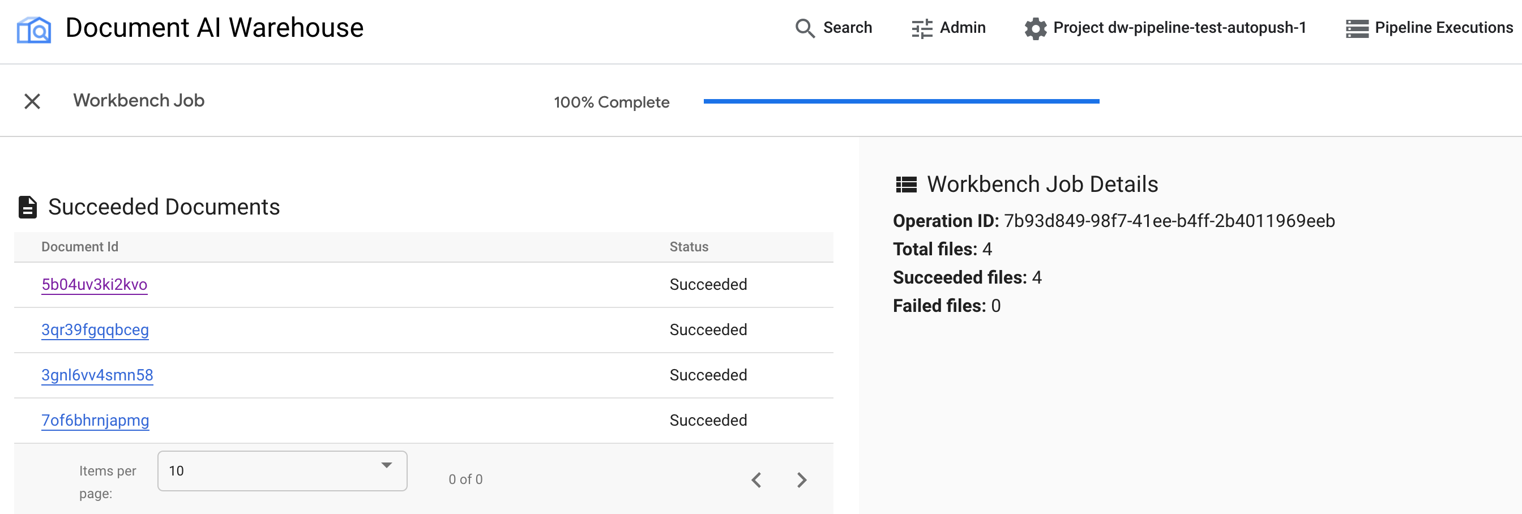This screenshot has width=1522, height=514.
Task: Expand the Items per page dropdown
Action: (x=282, y=471)
